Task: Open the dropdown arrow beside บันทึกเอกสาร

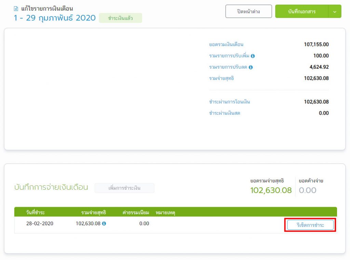Action: click(335, 12)
